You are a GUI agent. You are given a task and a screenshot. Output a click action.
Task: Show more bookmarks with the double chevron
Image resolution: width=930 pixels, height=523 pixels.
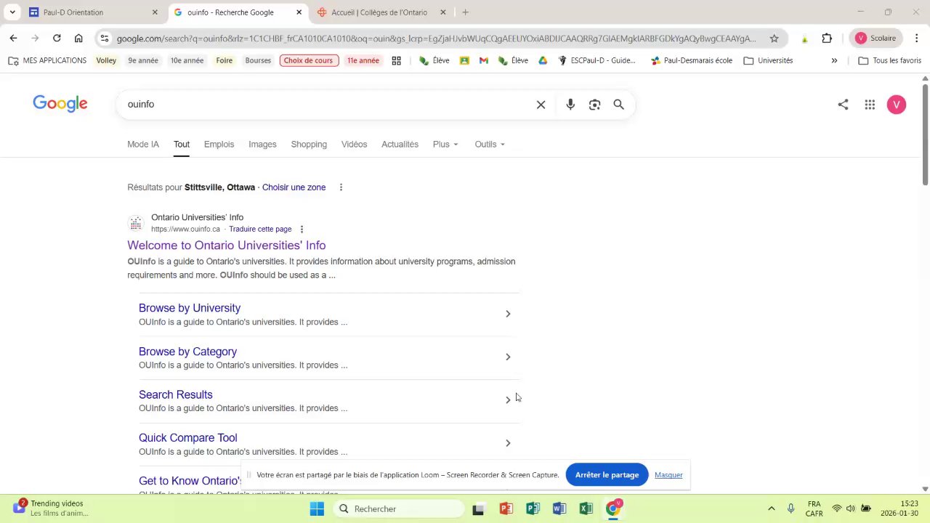(834, 60)
